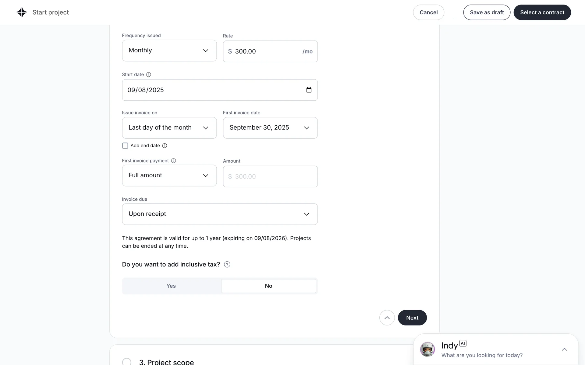The height and width of the screenshot is (365, 585).
Task: Select No for inclusive tax
Action: point(268,286)
